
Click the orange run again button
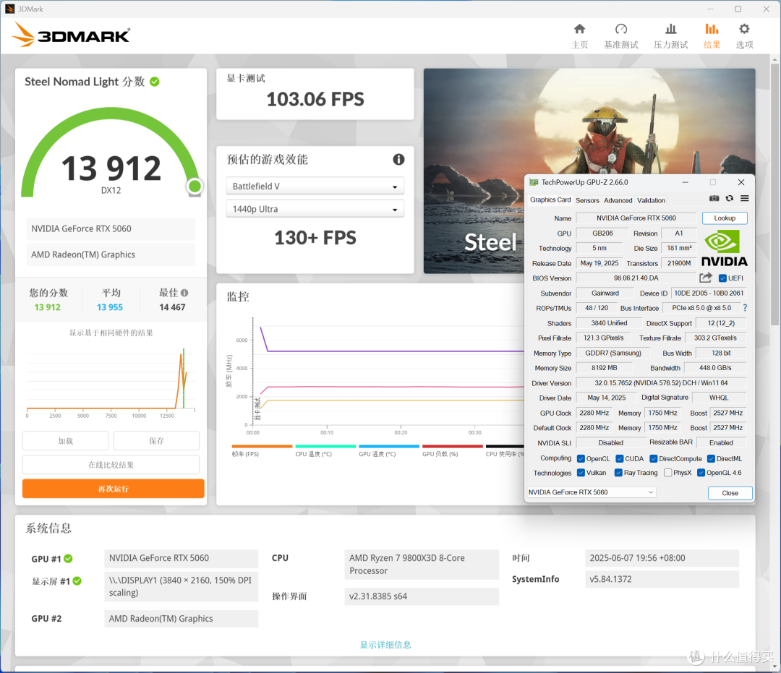pyautogui.click(x=113, y=489)
